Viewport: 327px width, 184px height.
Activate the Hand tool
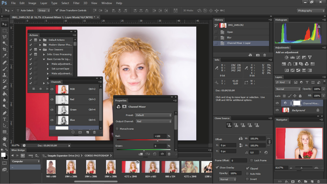click(4, 138)
